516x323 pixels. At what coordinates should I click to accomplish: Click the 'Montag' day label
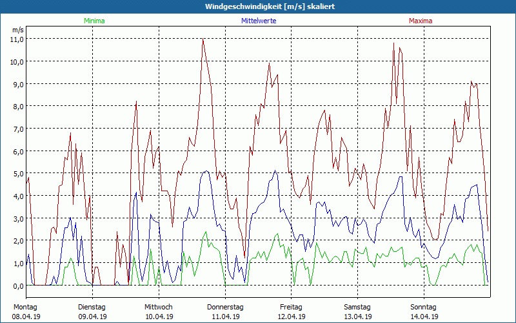(25, 307)
